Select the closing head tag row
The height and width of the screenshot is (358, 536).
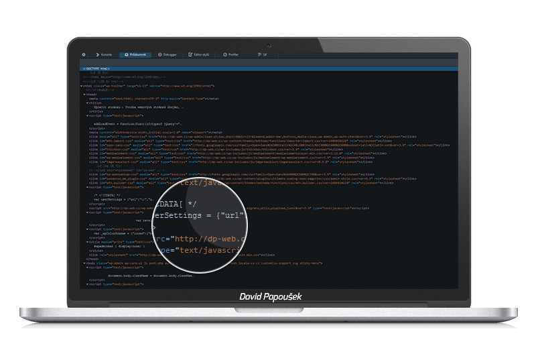tap(92, 259)
